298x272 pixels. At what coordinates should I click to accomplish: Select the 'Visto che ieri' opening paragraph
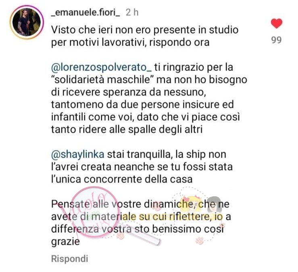[145, 36]
